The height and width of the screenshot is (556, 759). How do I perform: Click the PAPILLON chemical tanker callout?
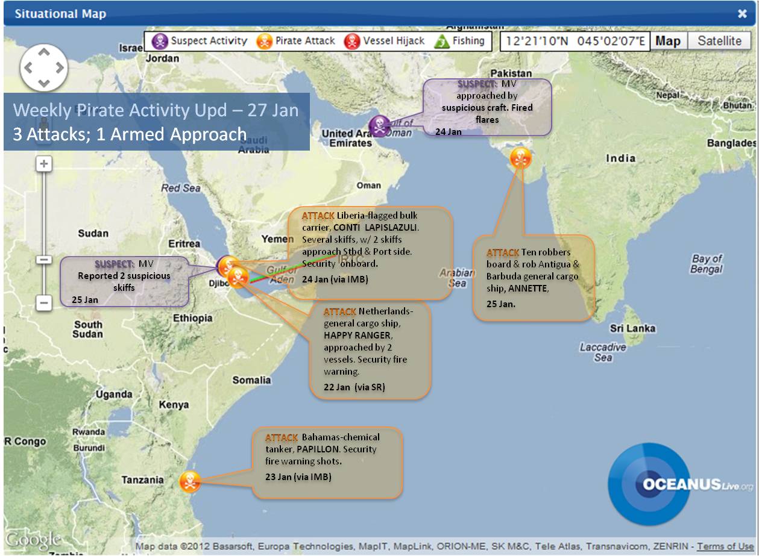click(327, 463)
